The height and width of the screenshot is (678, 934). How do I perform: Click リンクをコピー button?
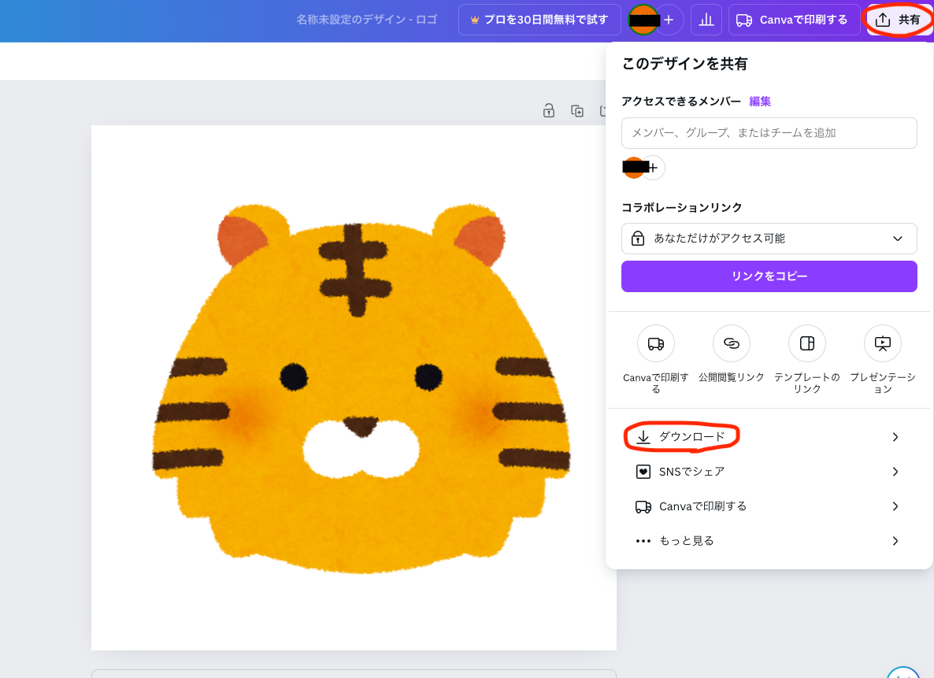coord(769,276)
